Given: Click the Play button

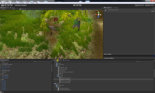Looking at the screenshot, I should tap(74, 5).
